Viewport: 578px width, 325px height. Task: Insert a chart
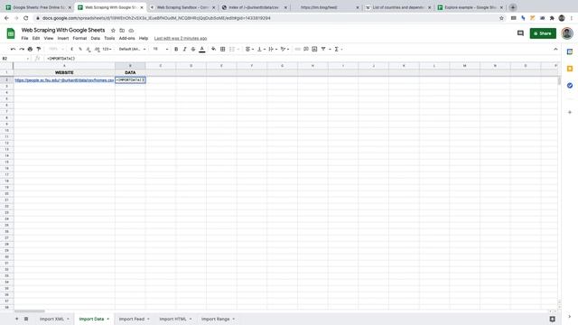pyautogui.click(x=314, y=49)
